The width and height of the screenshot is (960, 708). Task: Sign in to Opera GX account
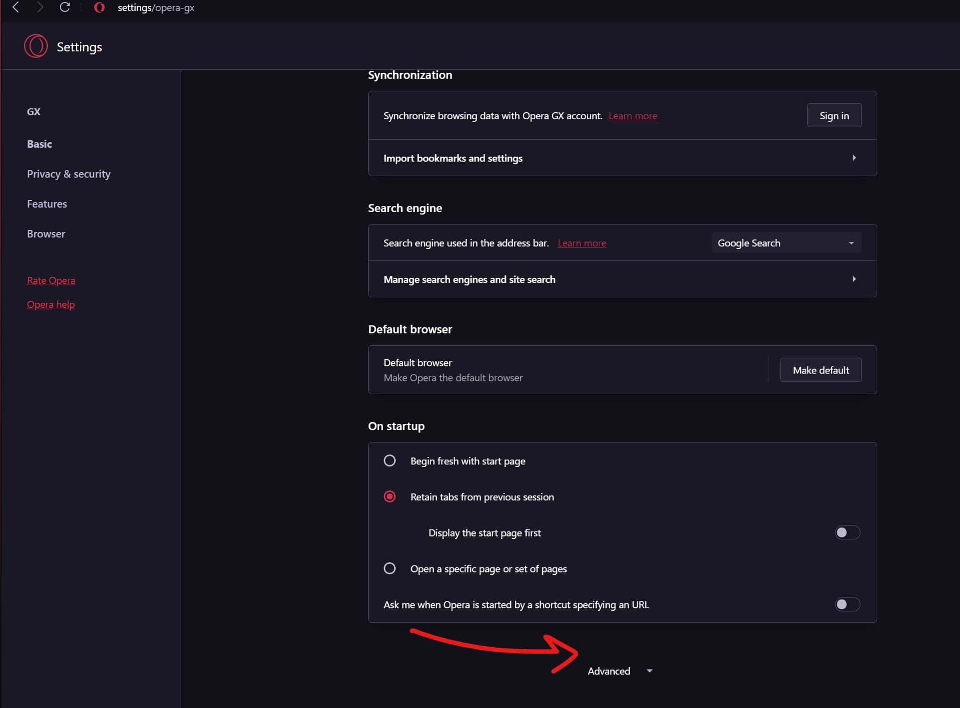[x=834, y=116]
